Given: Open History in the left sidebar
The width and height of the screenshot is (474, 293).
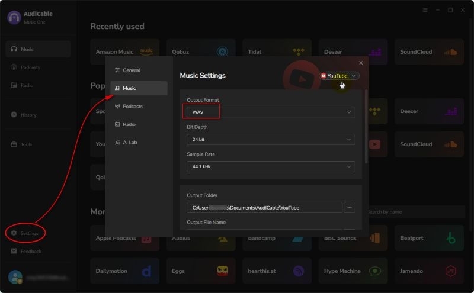Looking at the screenshot, I should click(x=38, y=115).
